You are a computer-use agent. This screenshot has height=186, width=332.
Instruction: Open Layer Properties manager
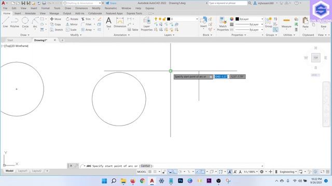coord(146,24)
